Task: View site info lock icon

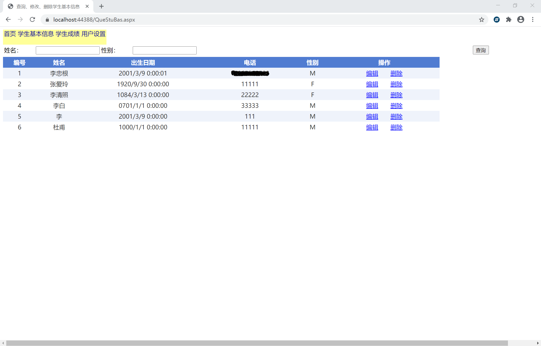Action: 47,20
